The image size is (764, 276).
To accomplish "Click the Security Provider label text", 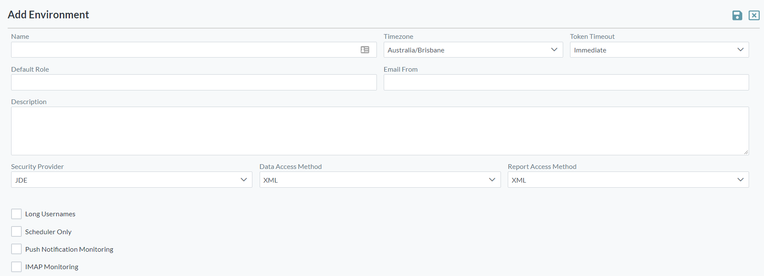I will point(37,167).
